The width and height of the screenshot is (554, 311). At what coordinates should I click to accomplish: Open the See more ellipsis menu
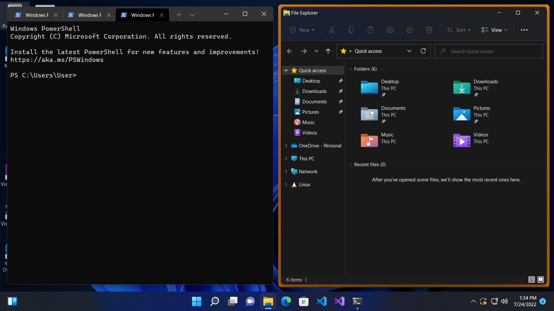tap(524, 30)
